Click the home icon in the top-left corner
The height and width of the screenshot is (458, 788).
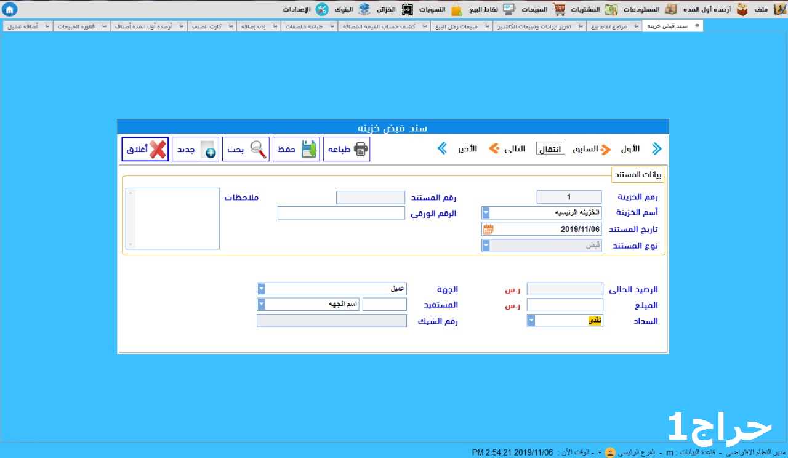[10, 9]
